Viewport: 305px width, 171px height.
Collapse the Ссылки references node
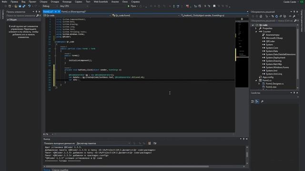256,32
